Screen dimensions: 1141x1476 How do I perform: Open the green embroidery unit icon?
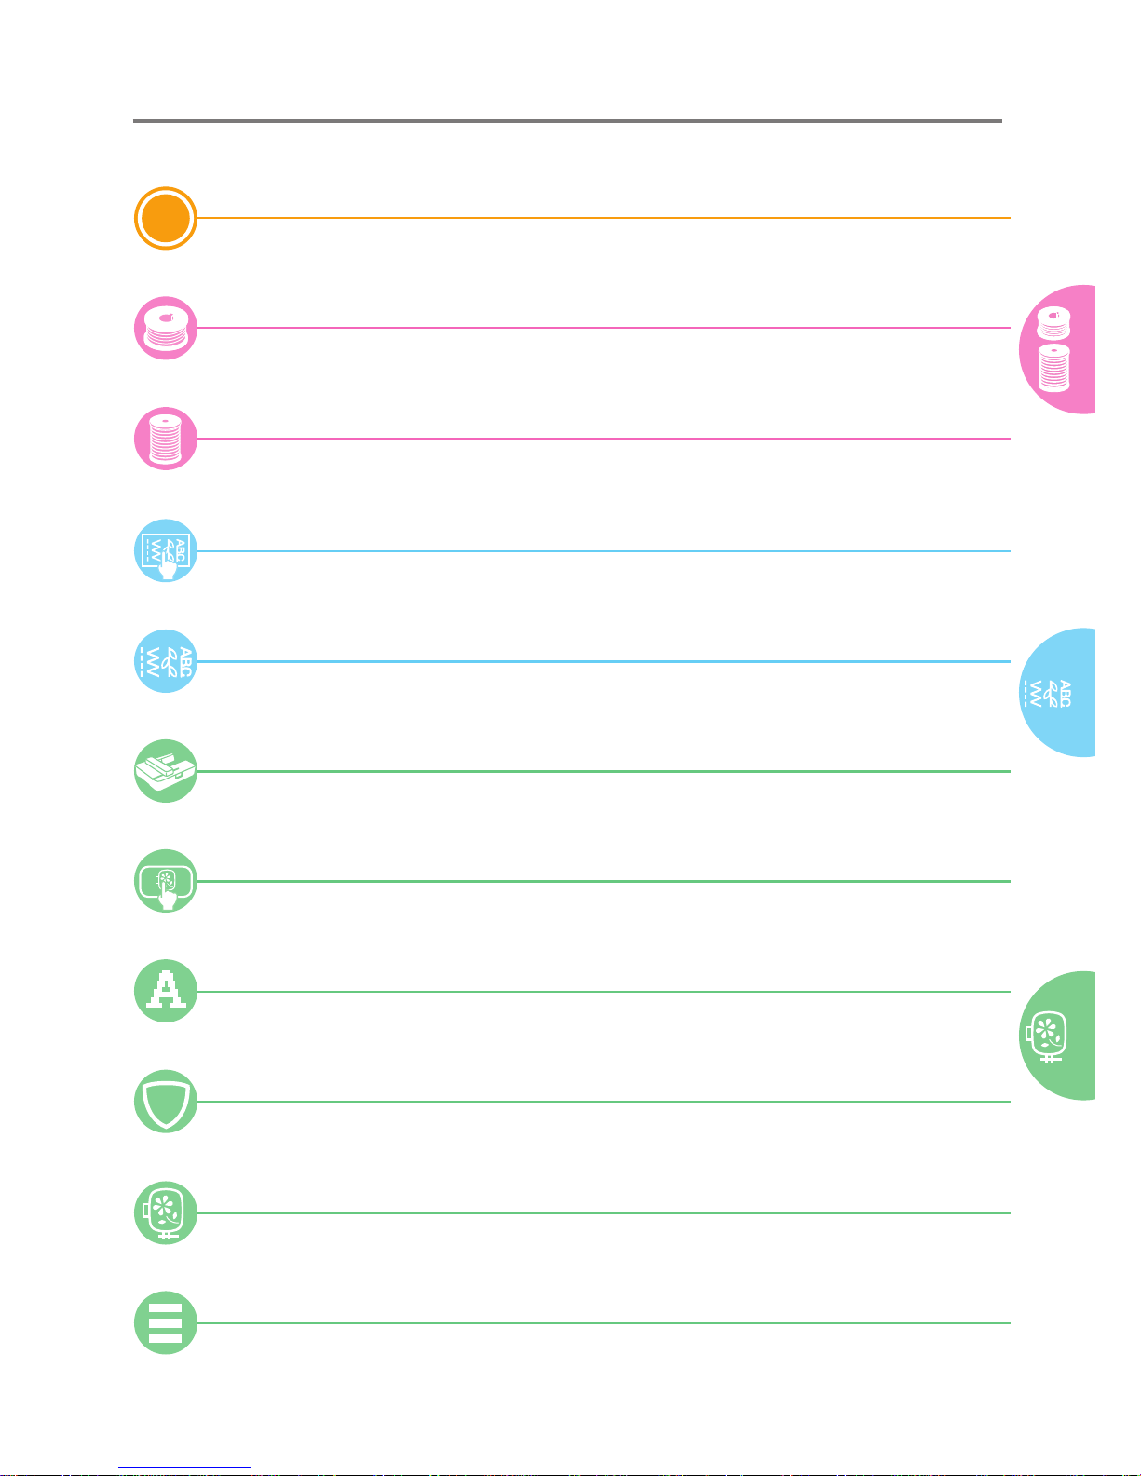pyautogui.click(x=166, y=771)
